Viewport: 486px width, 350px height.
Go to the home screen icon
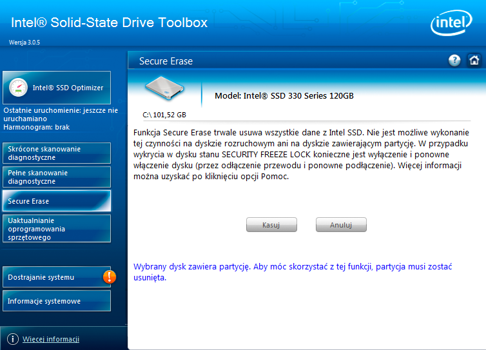pos(474,60)
